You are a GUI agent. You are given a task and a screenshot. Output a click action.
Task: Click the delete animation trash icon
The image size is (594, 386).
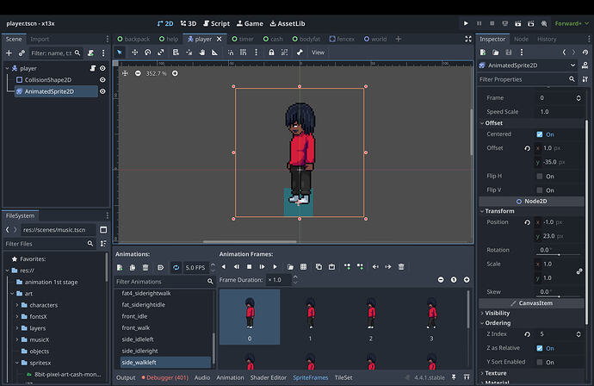click(x=145, y=267)
